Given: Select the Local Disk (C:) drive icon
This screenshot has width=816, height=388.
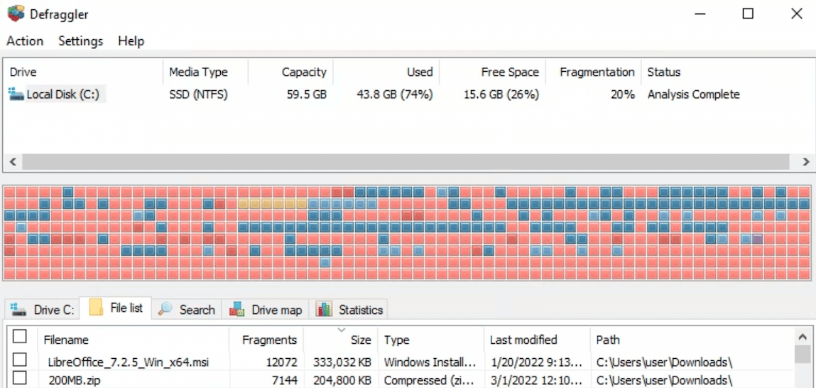Looking at the screenshot, I should tap(16, 95).
